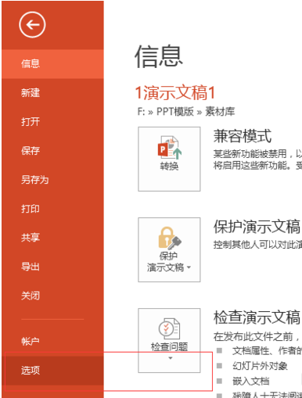The image size is (302, 398).
Task: Click the PowerPoint convert icon
Action: pyautogui.click(x=170, y=148)
